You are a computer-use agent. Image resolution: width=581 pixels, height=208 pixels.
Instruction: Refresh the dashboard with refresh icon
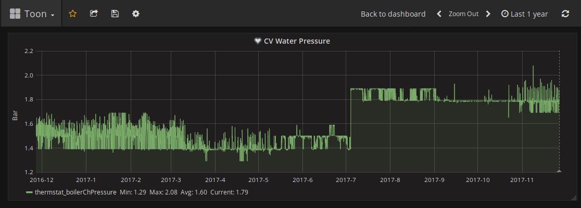(565, 14)
